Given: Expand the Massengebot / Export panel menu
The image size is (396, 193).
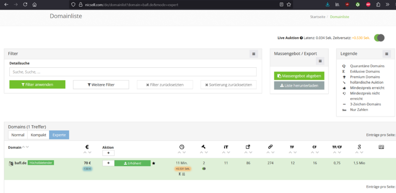Looking at the screenshot, I should pos(320,61).
